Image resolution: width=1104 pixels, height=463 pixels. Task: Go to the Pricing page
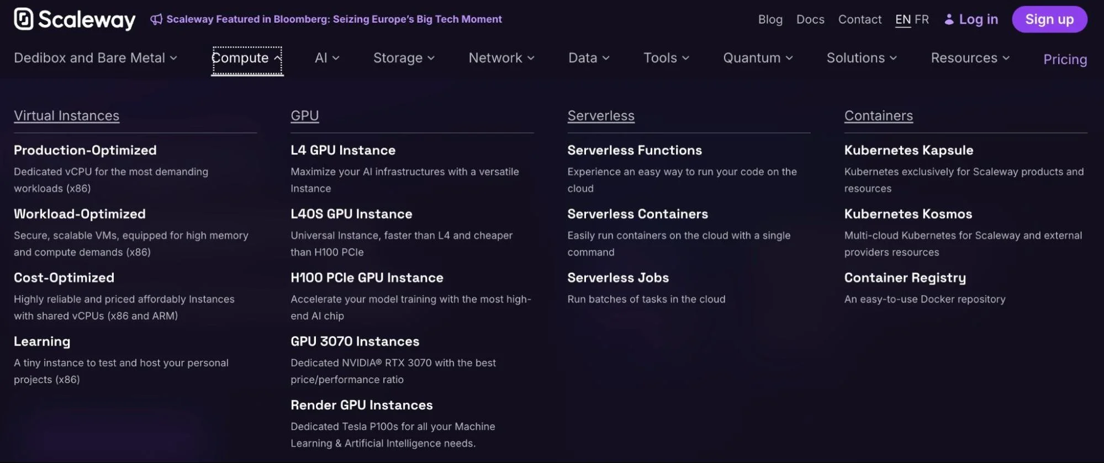[x=1065, y=60]
